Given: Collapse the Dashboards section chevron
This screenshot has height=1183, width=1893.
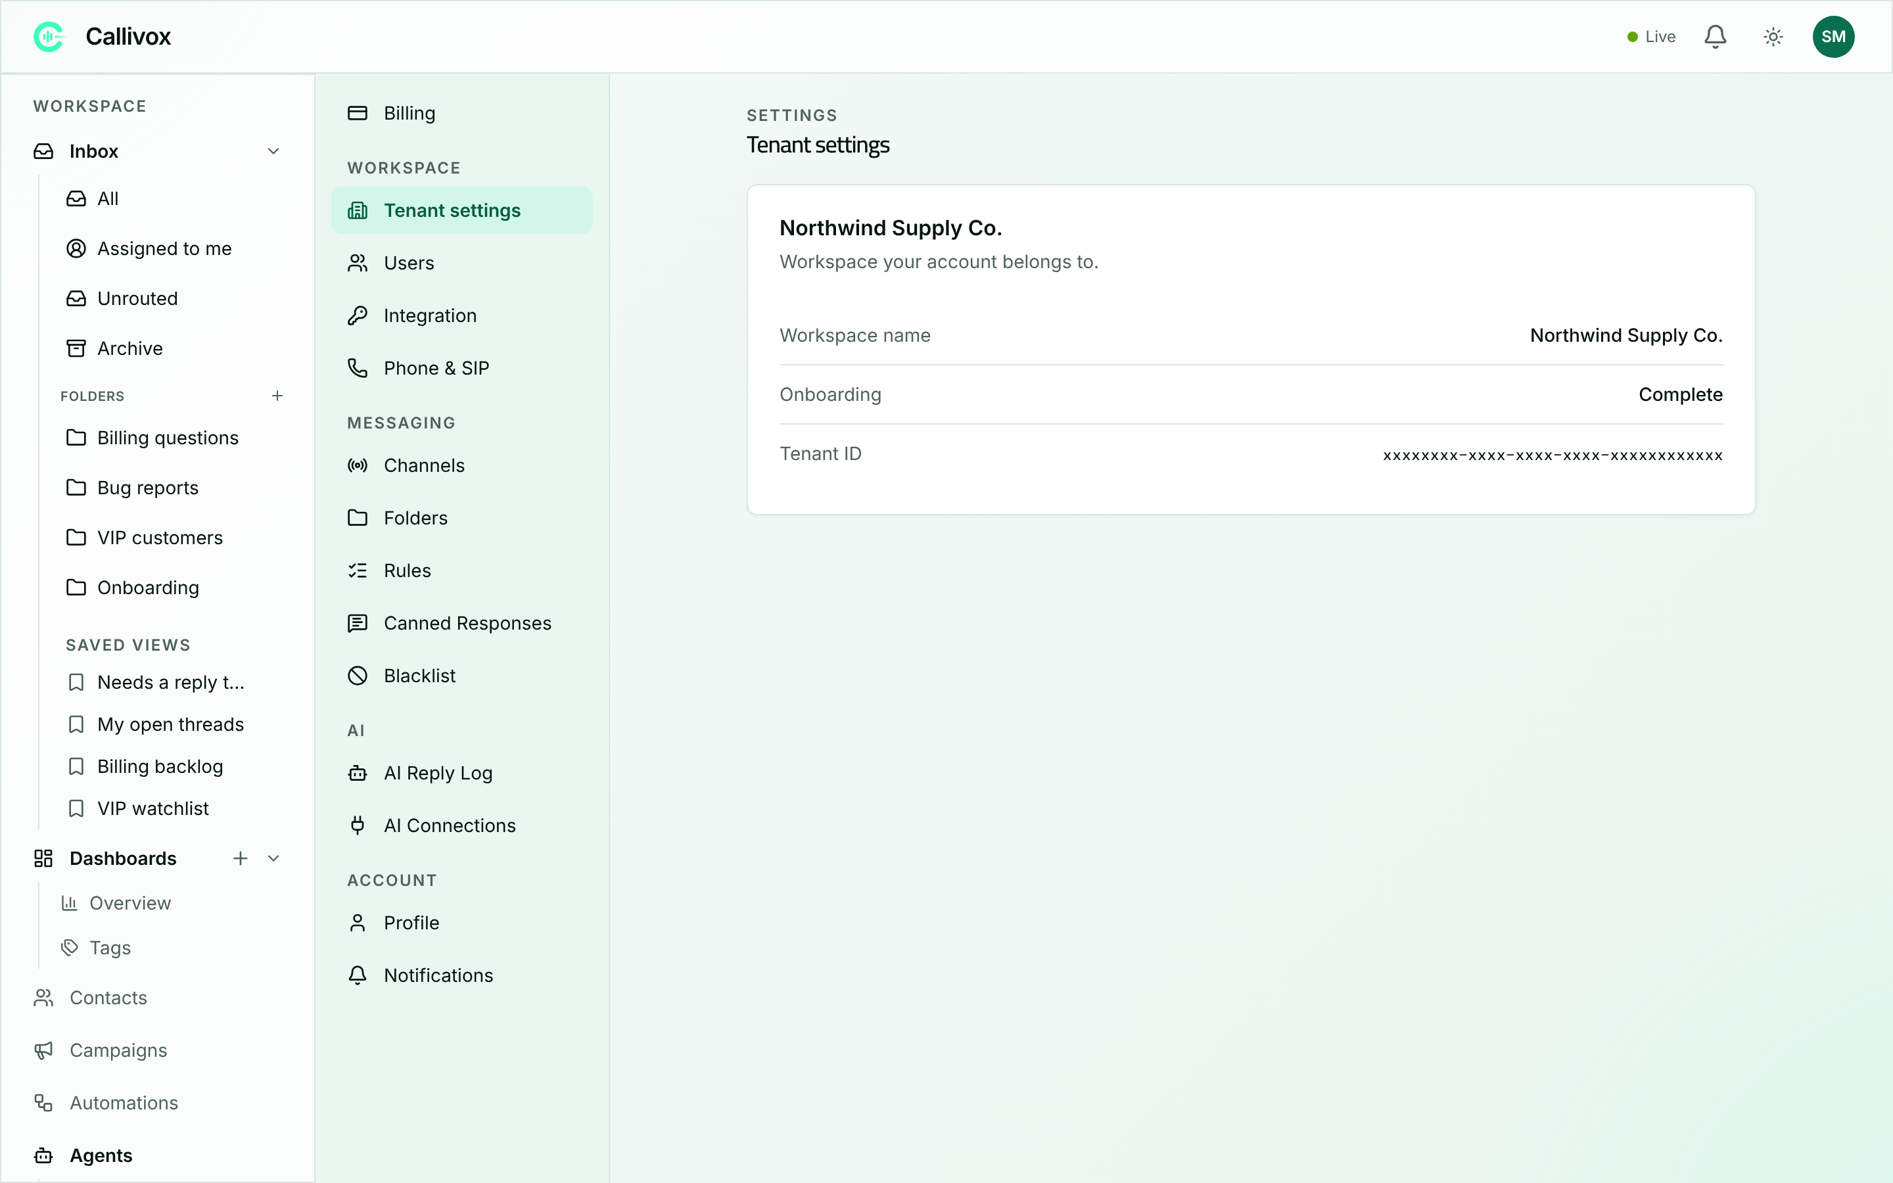Looking at the screenshot, I should 273,858.
